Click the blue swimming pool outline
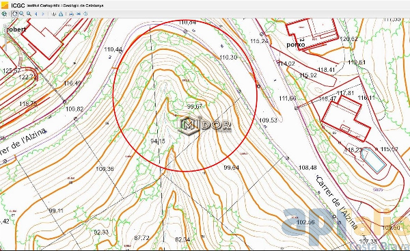Image resolution: width=410 pixels, height=251 pixels. [373, 160]
